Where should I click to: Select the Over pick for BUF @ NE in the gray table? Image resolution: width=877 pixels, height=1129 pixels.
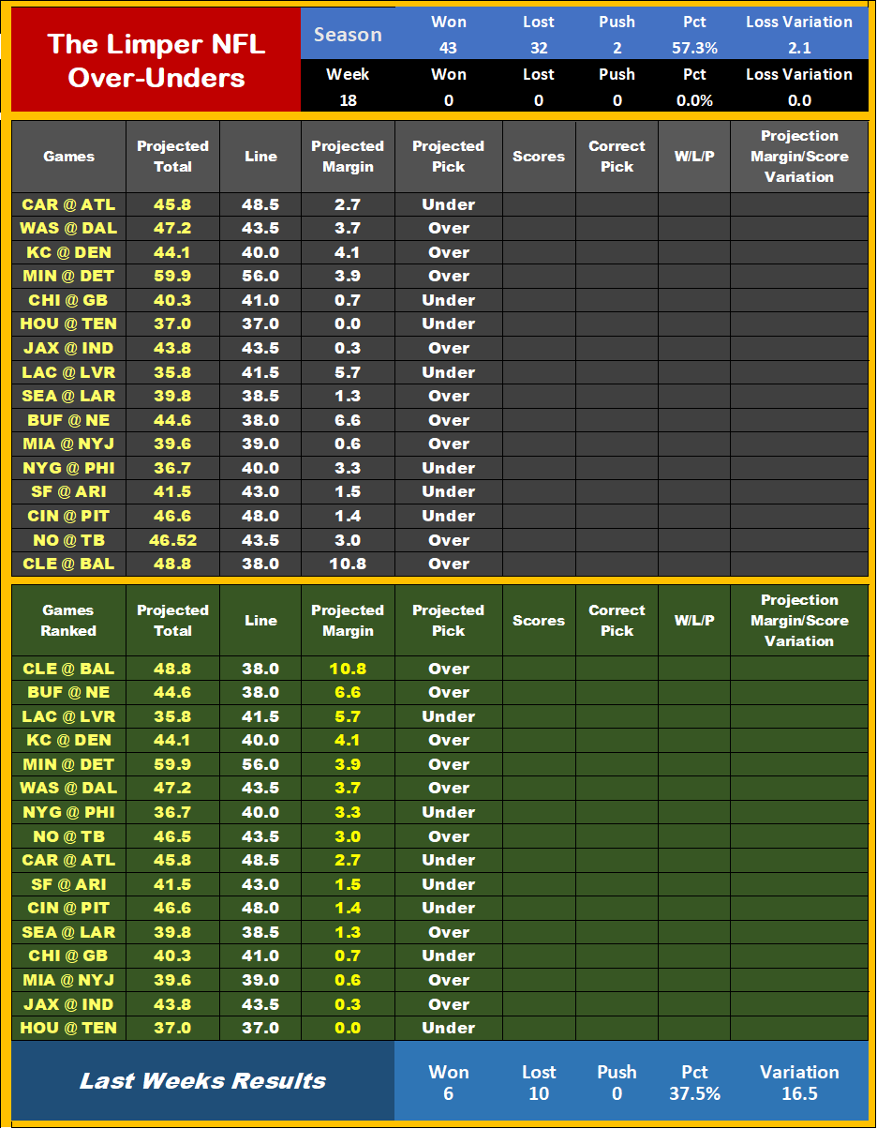pos(448,420)
